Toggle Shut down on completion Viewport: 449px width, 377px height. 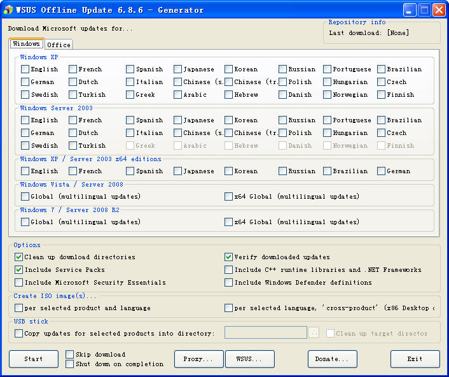click(69, 364)
